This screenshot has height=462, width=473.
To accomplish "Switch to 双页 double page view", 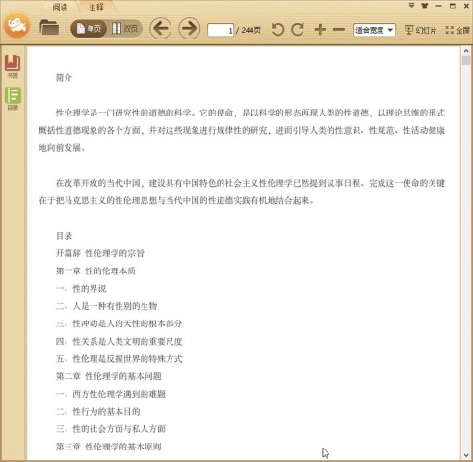I will point(124,29).
